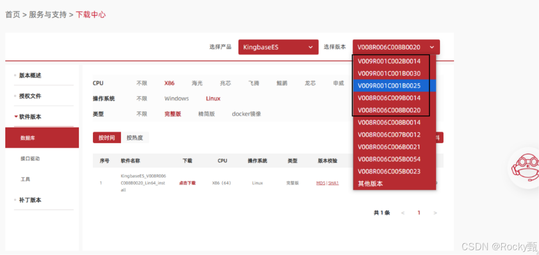The image size is (539, 255).
Task: Filter CPU by 海光
Action: coord(197,83)
